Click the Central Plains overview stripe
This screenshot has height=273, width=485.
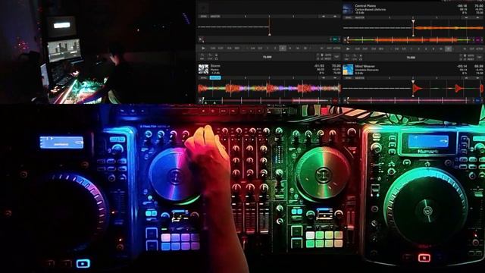pyautogui.click(x=410, y=40)
